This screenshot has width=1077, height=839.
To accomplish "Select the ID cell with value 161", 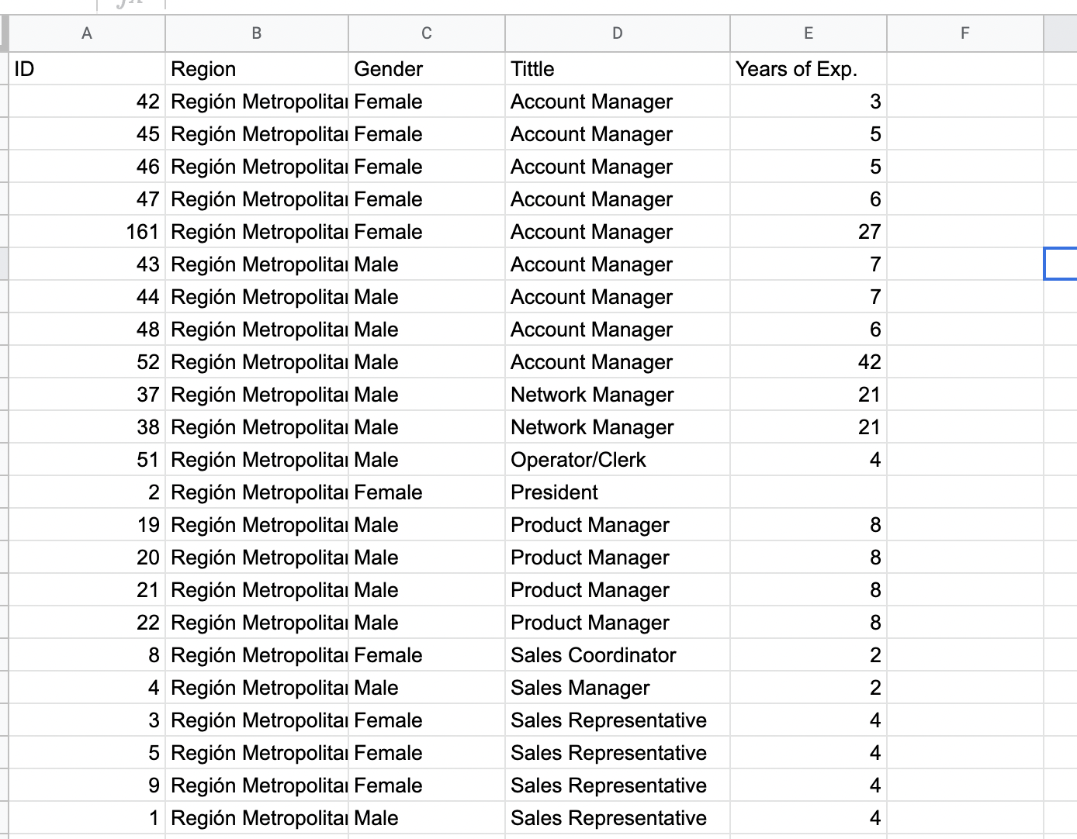I will [86, 232].
